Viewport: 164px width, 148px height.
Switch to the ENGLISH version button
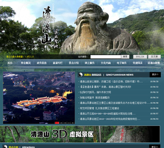pos(140,57)
